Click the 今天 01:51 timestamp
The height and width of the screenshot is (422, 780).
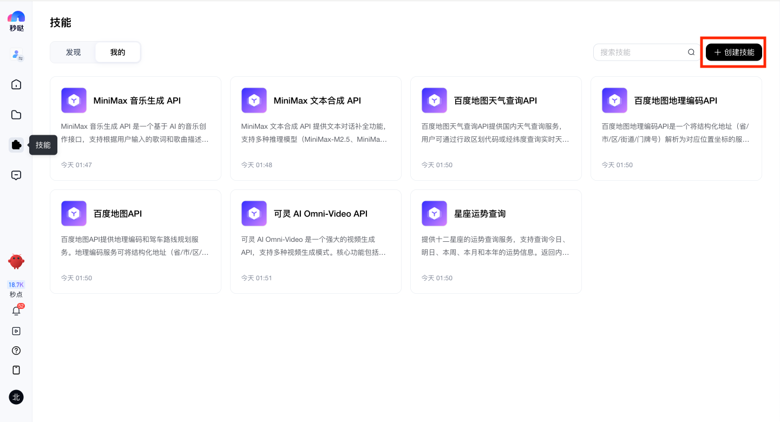(257, 278)
